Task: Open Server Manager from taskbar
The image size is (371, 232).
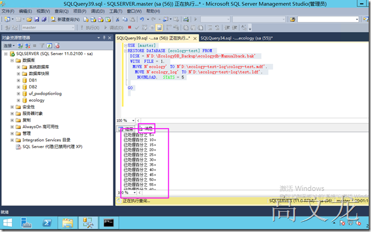Action: coord(26,223)
